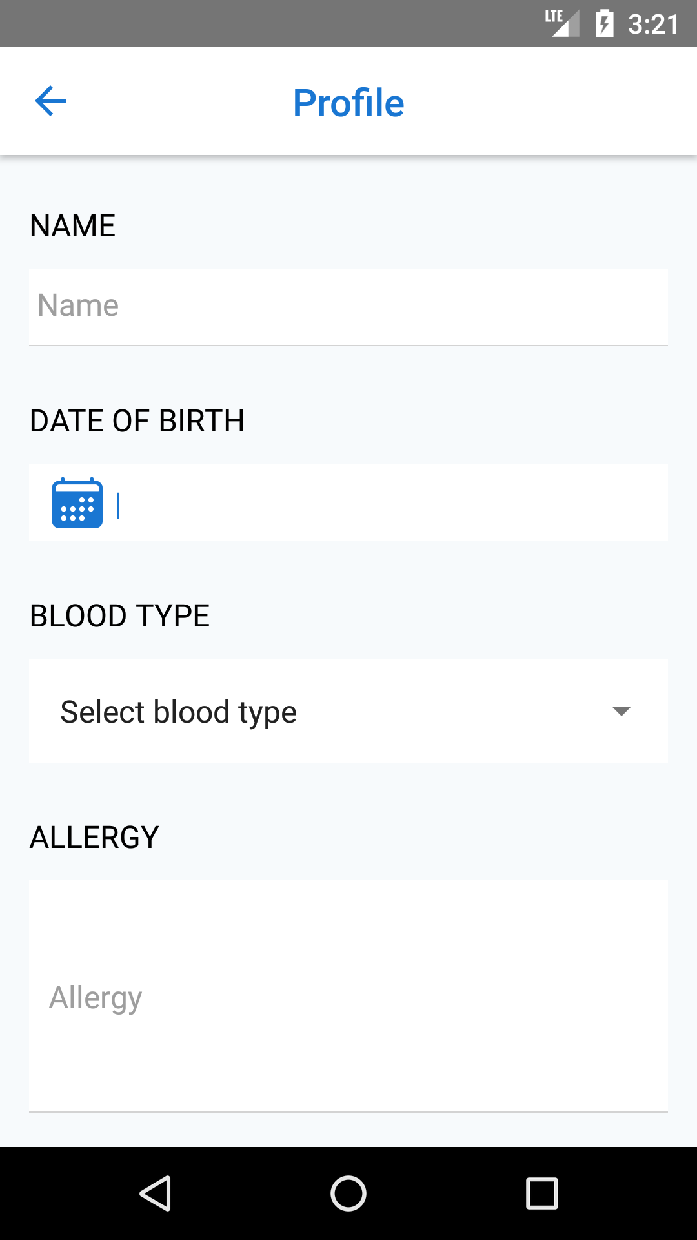This screenshot has height=1240, width=697.
Task: Open the 'Select blood type' selector
Action: [178, 712]
